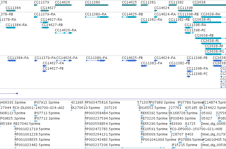Select transcript CG3638-RI
The height and width of the screenshot is (149, 226).
(210, 41)
